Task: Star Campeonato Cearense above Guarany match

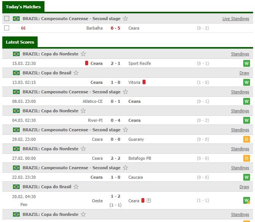Action: (125, 130)
